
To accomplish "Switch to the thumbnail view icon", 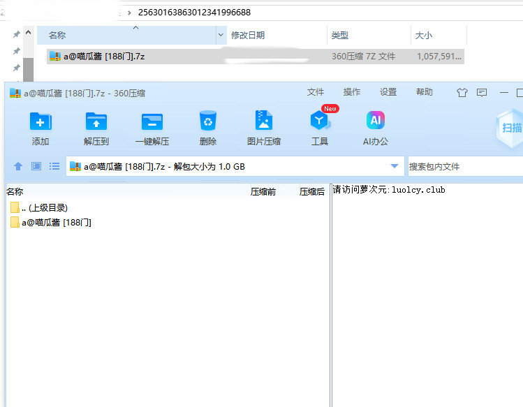I will click(36, 166).
